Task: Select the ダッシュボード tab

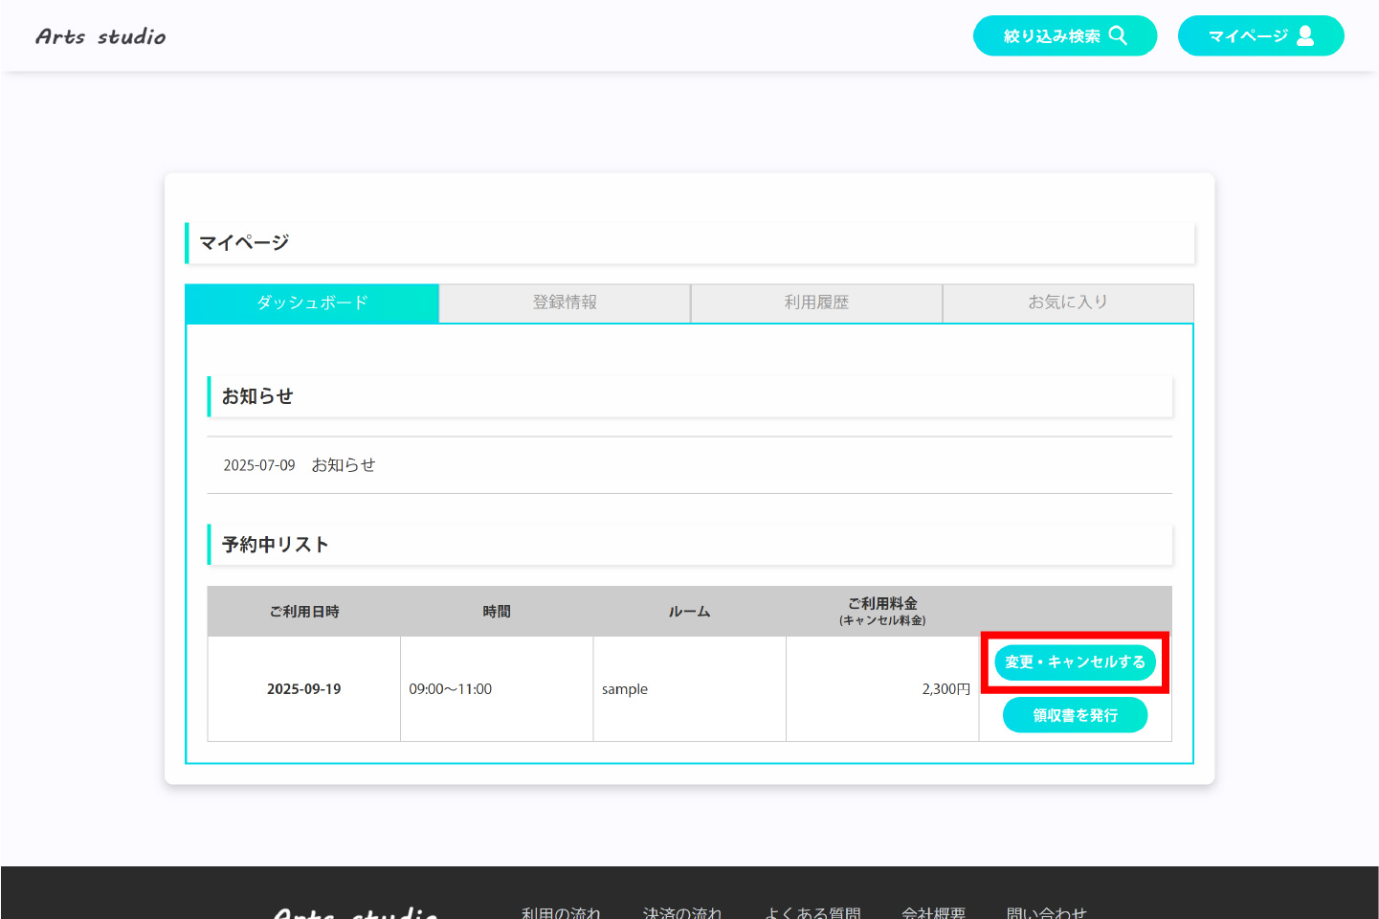Action: click(x=312, y=303)
